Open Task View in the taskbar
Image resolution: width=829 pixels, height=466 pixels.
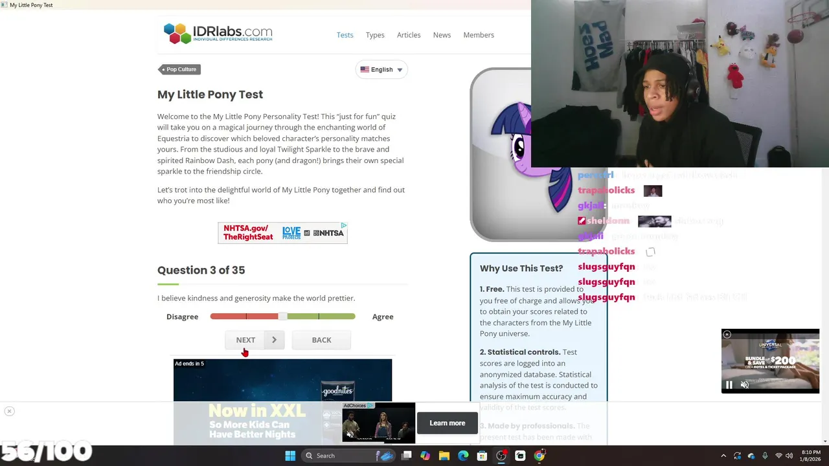(406, 456)
